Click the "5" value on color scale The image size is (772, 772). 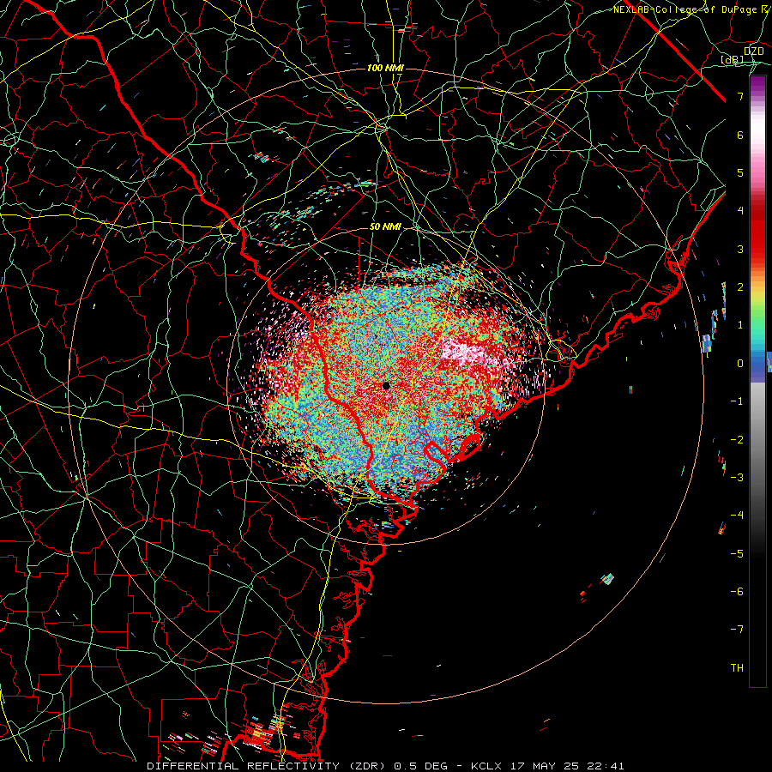(740, 172)
